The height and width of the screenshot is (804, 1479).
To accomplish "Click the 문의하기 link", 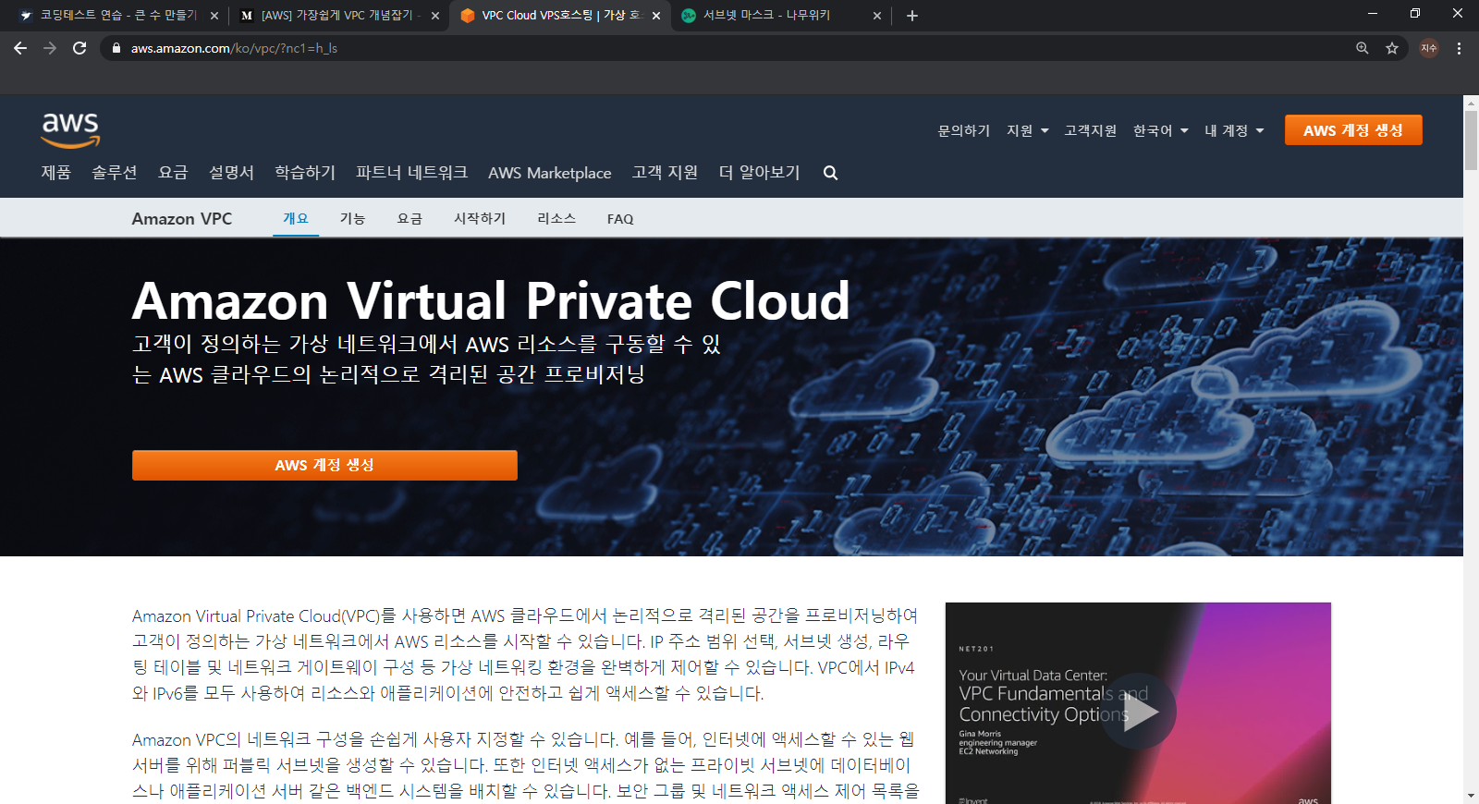I will point(963,130).
